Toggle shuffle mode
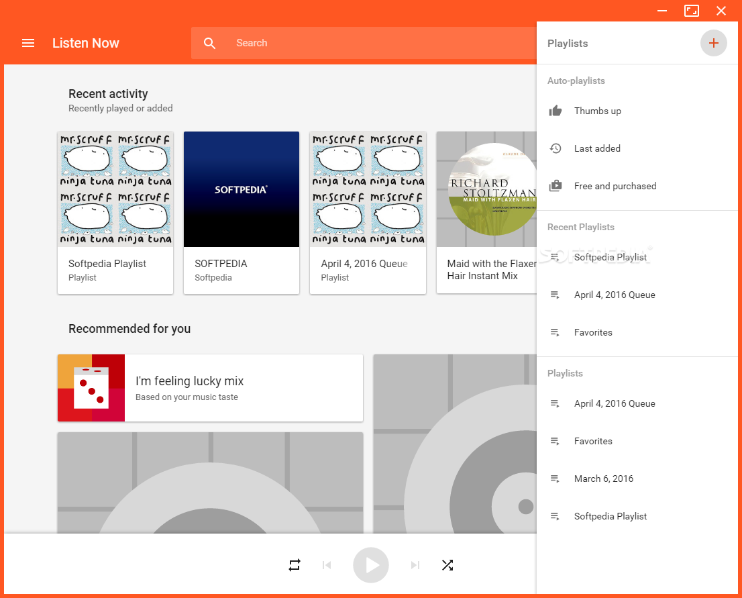Image resolution: width=742 pixels, height=598 pixels. pyautogui.click(x=447, y=565)
